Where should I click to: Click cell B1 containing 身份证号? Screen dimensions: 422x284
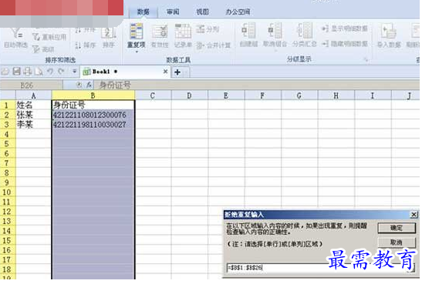(x=93, y=105)
